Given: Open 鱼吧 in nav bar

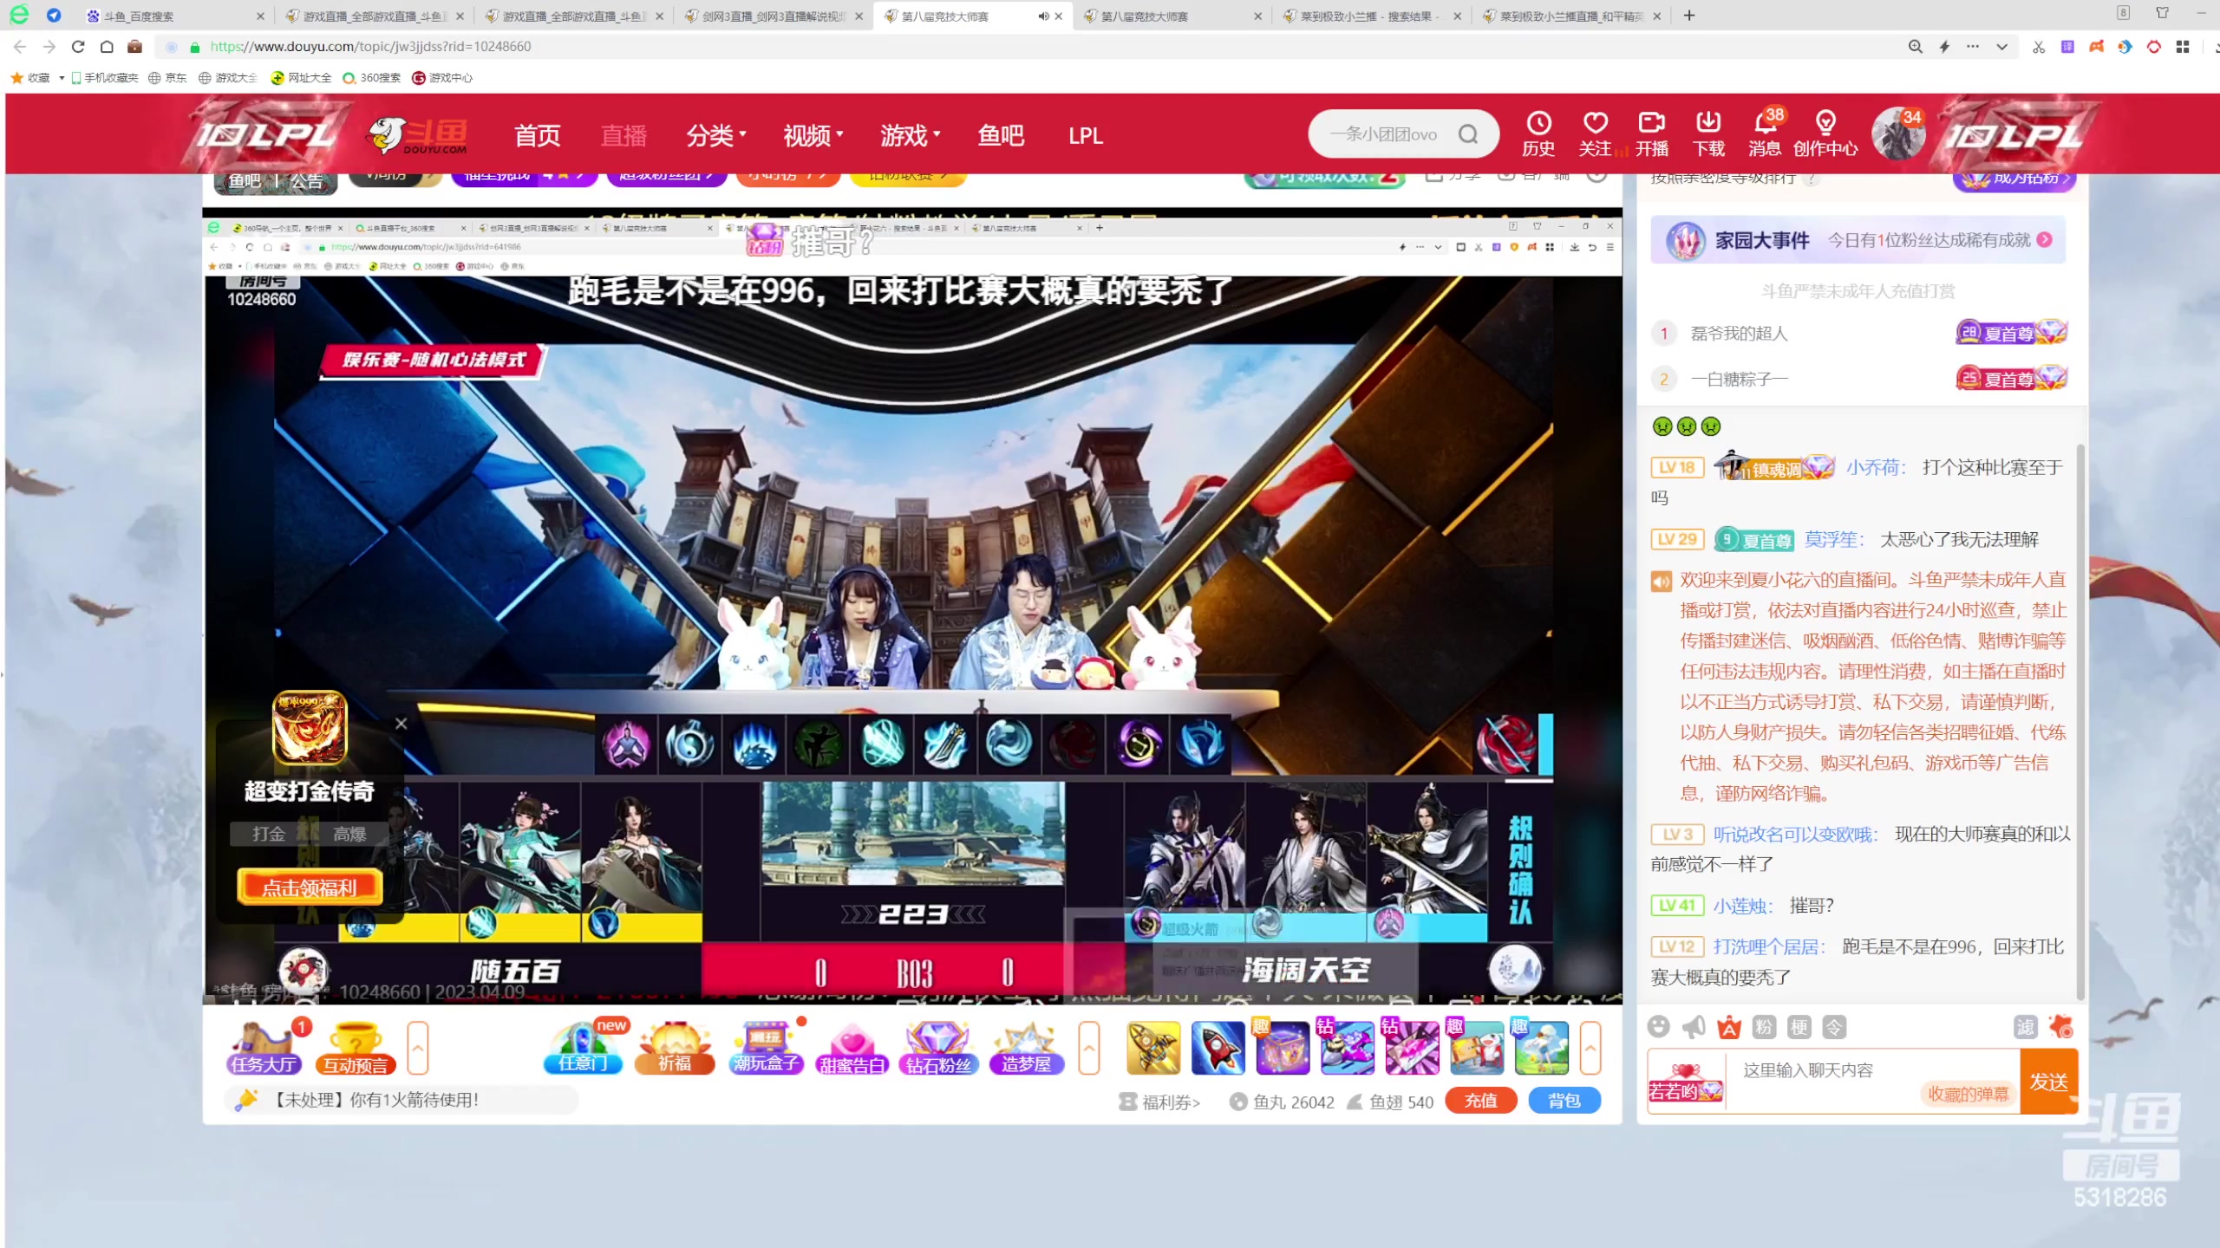Looking at the screenshot, I should (1001, 135).
